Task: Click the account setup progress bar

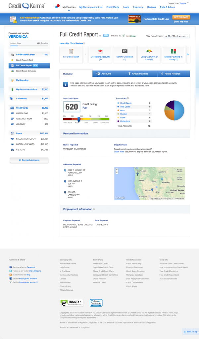Action: point(29,46)
